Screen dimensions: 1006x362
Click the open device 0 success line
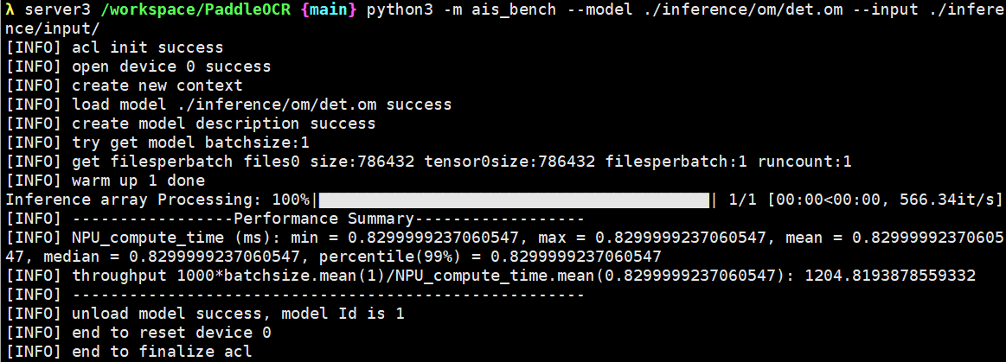tap(138, 67)
